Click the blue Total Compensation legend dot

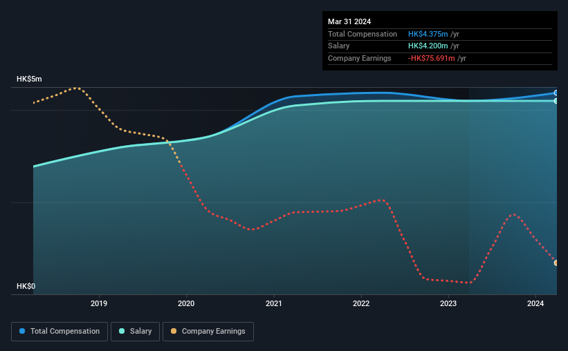(x=22, y=331)
